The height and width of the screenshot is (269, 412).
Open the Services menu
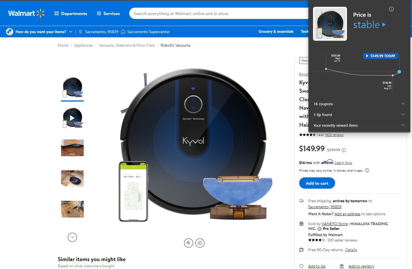coord(108,14)
